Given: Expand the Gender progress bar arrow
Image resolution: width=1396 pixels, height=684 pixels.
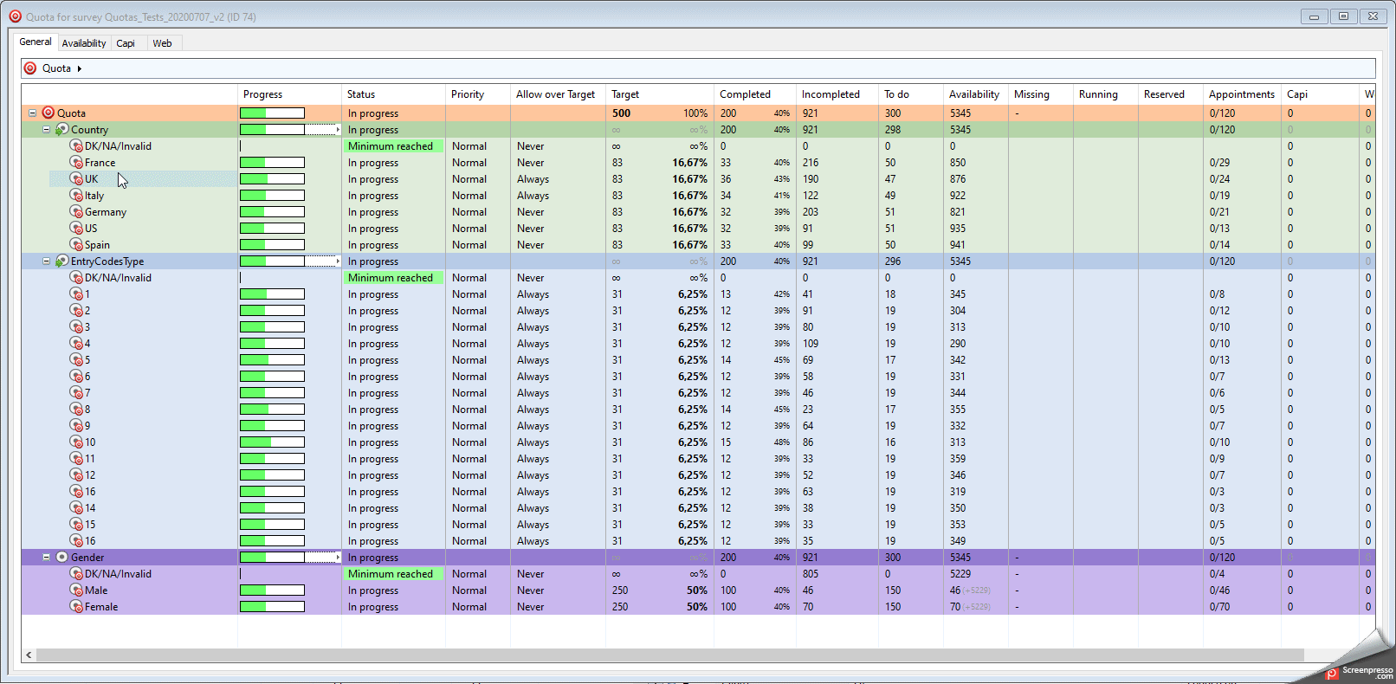Looking at the screenshot, I should [338, 557].
